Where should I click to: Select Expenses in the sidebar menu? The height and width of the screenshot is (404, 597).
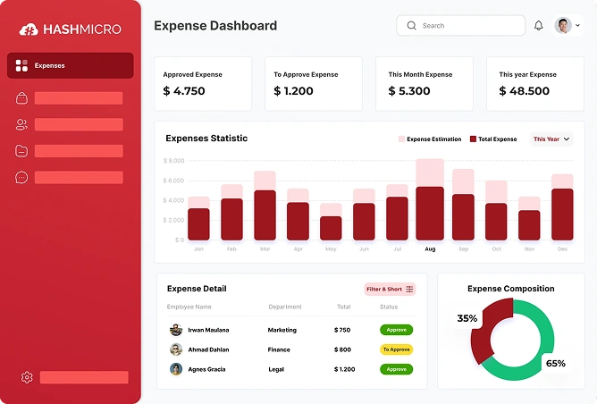pos(71,65)
